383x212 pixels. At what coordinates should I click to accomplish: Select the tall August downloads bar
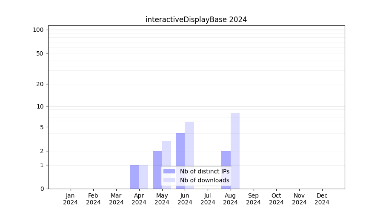235,151
